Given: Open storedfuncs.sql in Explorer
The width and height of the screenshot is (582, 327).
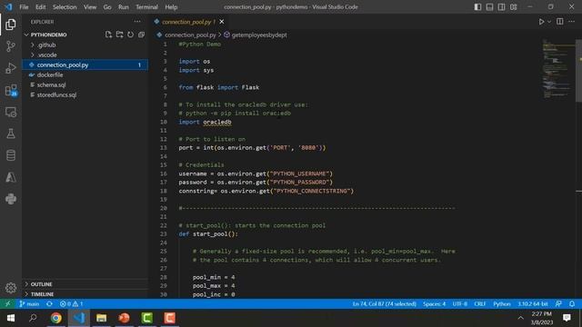Looking at the screenshot, I should [56, 94].
